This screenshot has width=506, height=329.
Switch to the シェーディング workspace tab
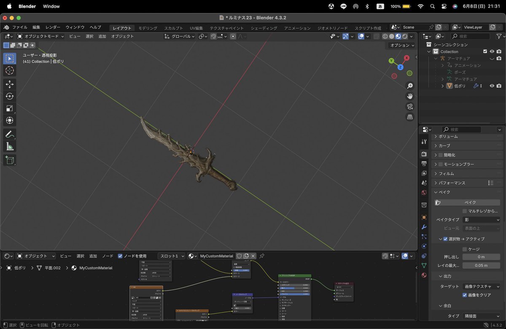(x=264, y=28)
